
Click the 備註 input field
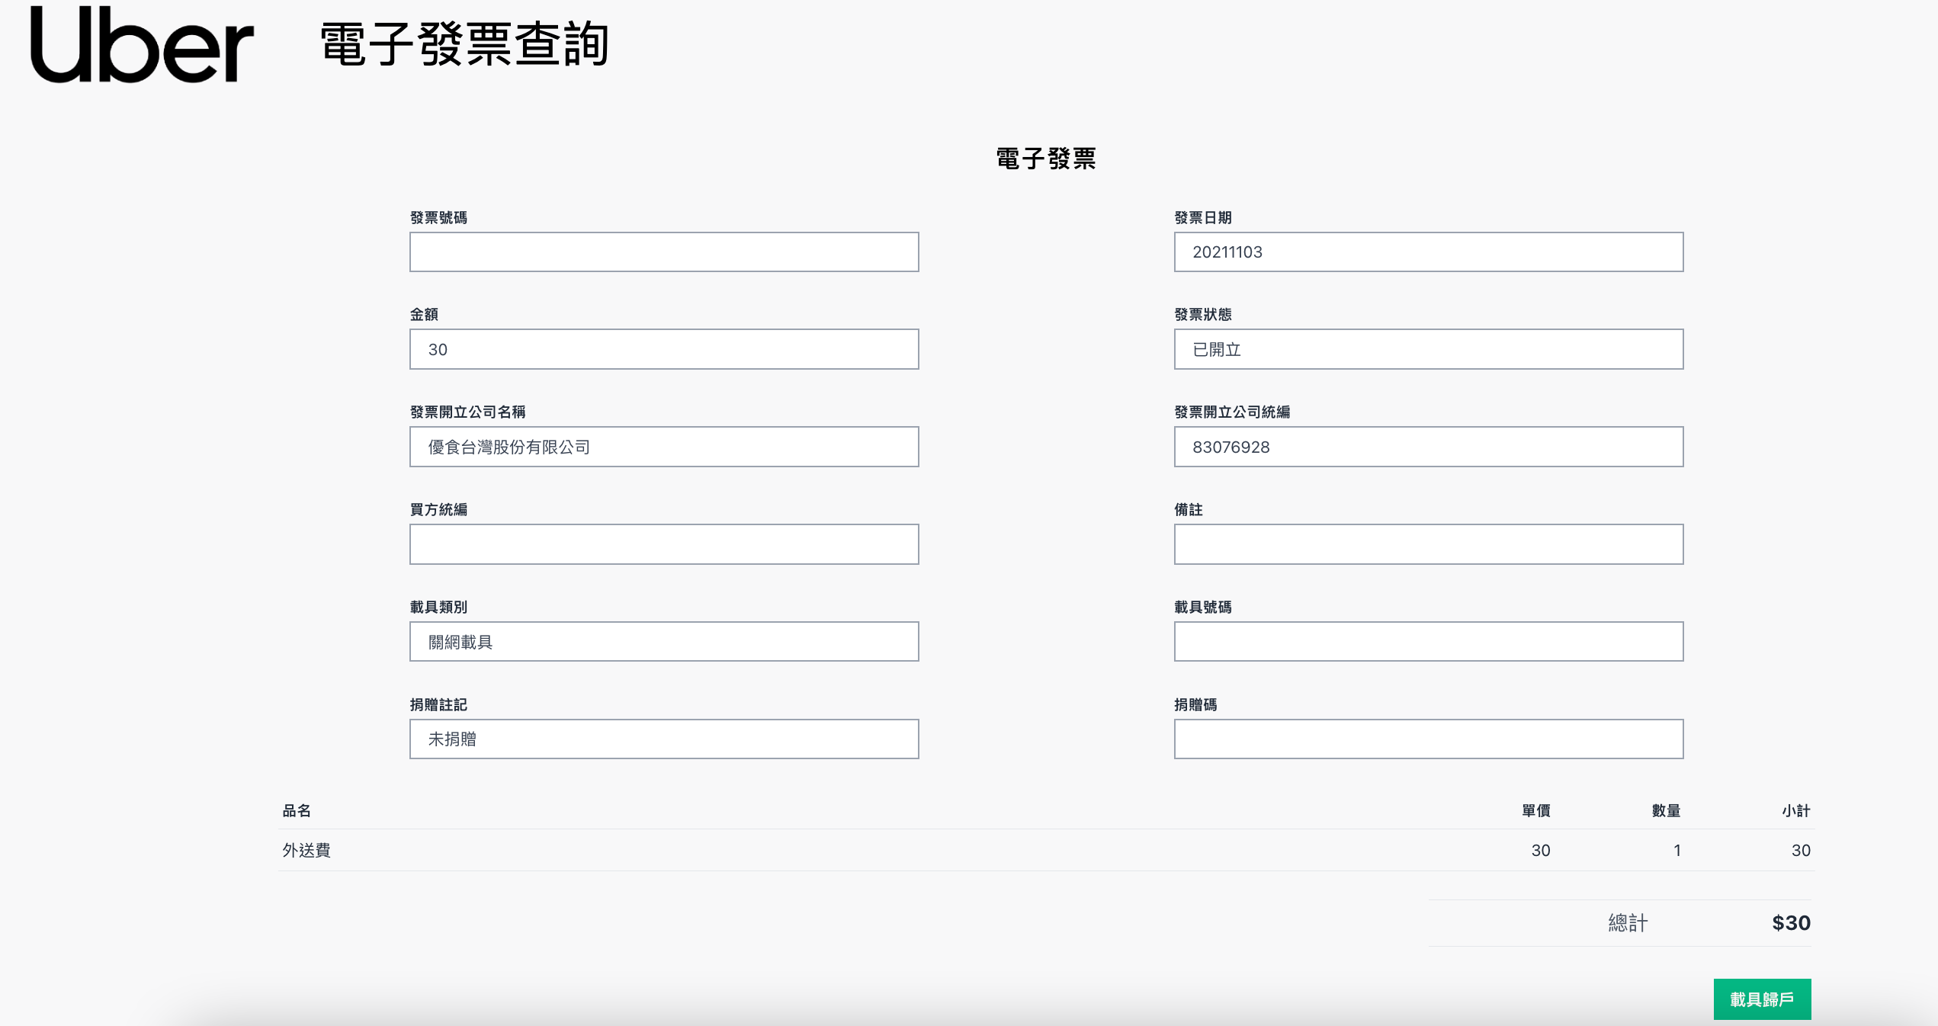[1429, 544]
